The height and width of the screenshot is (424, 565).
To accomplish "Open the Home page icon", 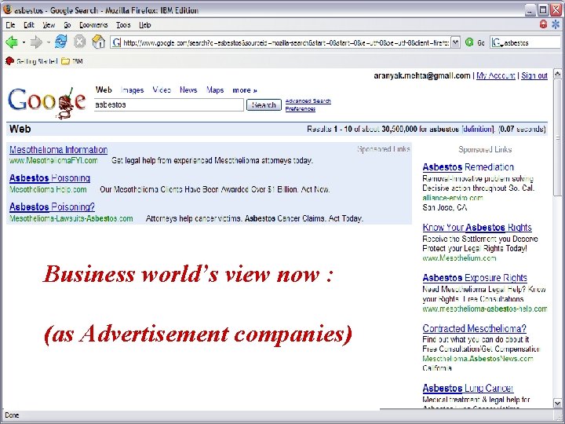I will [x=98, y=42].
